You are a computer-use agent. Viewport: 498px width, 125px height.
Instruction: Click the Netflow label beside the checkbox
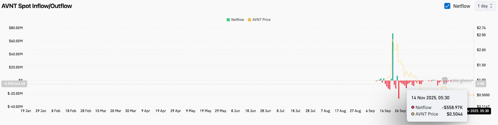(x=462, y=6)
